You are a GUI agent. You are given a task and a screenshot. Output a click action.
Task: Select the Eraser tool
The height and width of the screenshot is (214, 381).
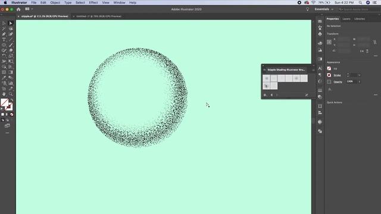point(11,51)
